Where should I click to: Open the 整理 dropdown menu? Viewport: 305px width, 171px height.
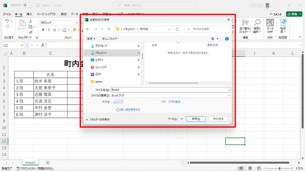pyautogui.click(x=91, y=39)
